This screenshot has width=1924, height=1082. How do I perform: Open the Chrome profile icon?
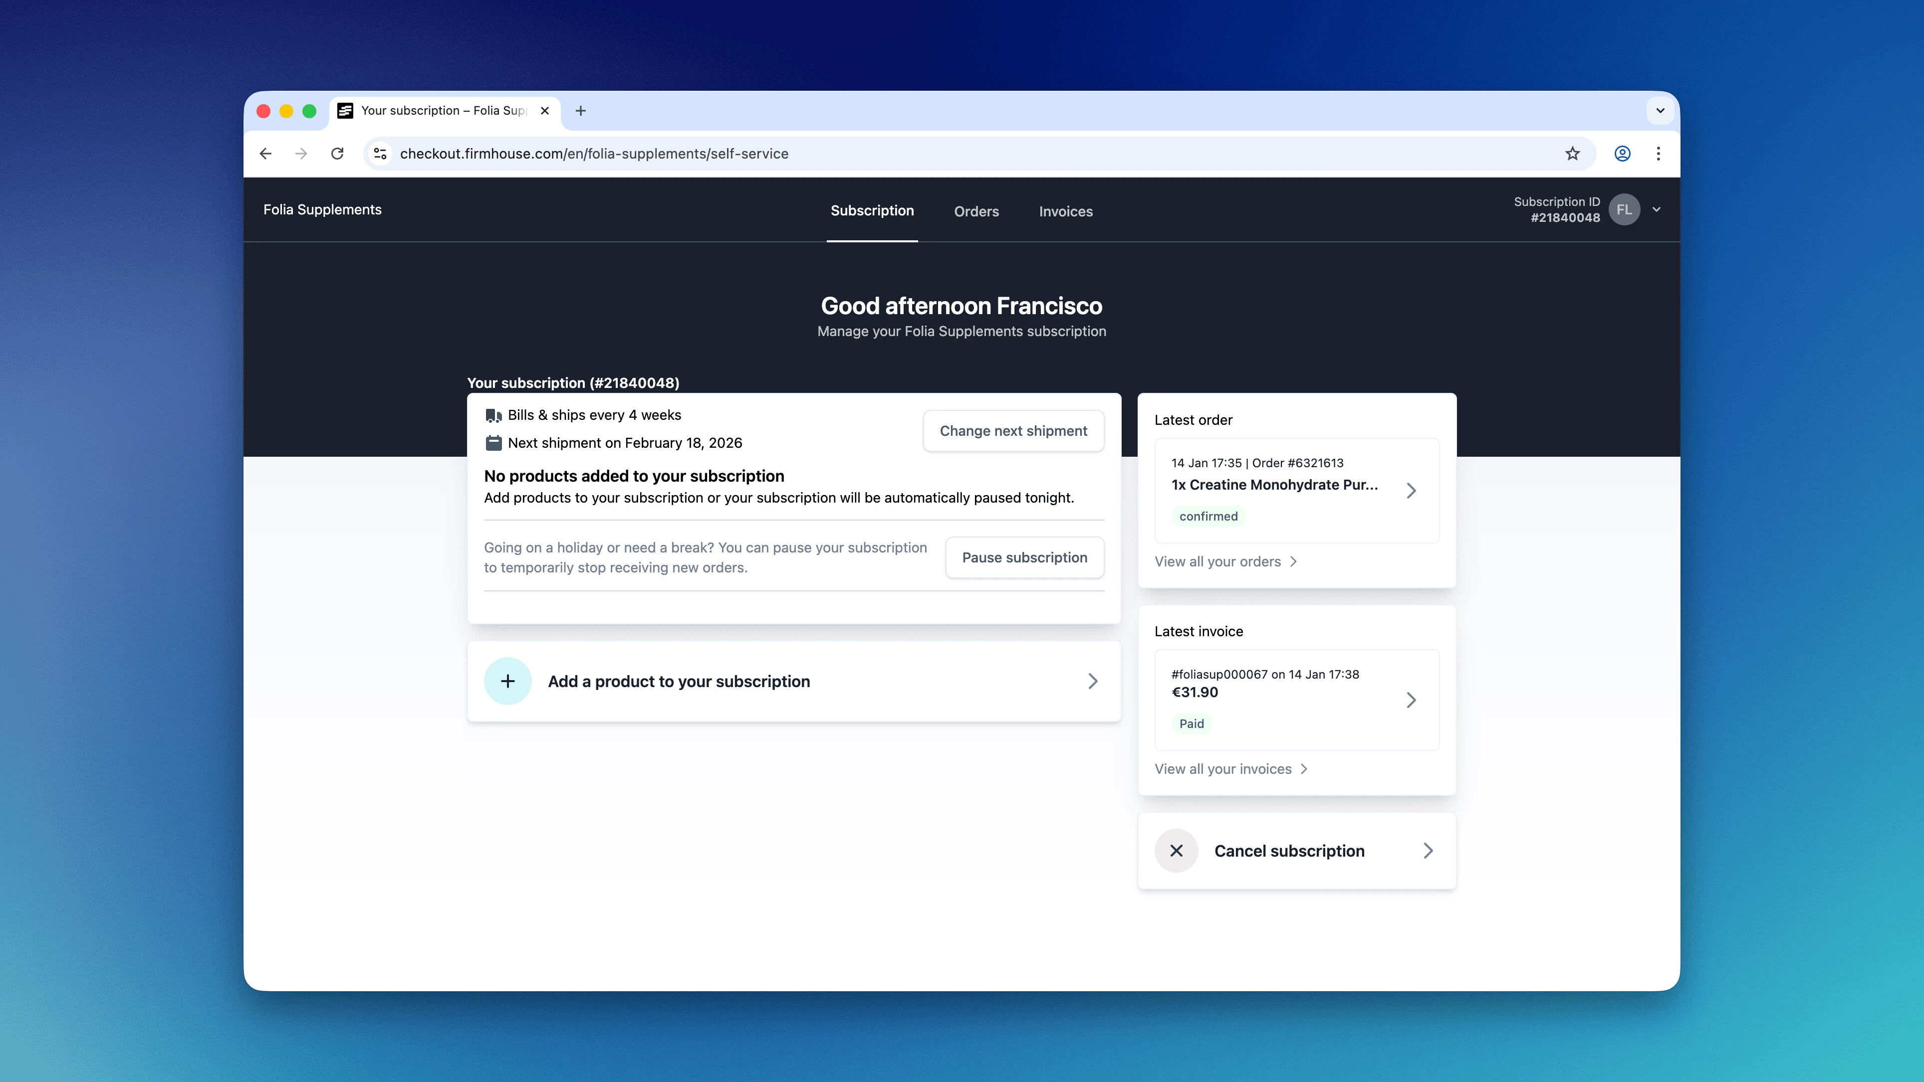pos(1622,154)
